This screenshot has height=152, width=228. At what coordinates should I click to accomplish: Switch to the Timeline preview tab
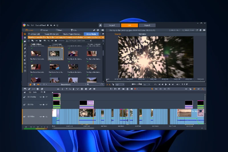tap(142, 34)
